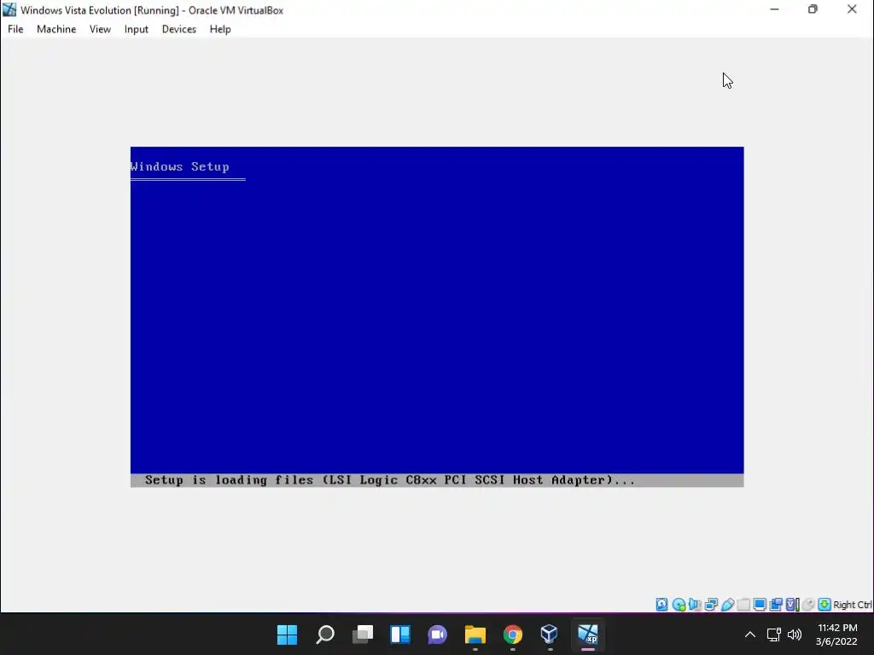This screenshot has height=655, width=874.
Task: Open Widgets from taskbar
Action: point(400,635)
